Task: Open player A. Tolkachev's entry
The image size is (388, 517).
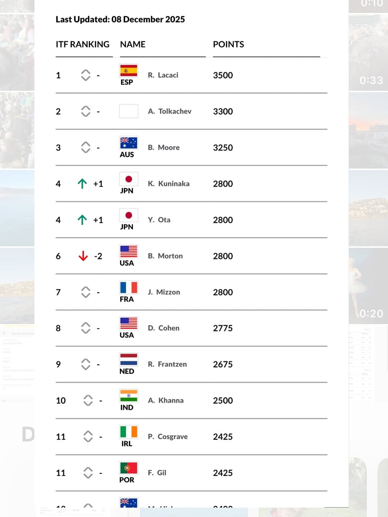Action: [x=170, y=111]
